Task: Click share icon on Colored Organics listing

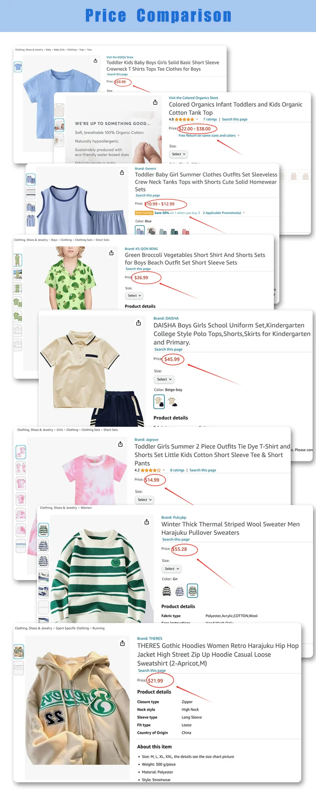Action: [x=155, y=102]
